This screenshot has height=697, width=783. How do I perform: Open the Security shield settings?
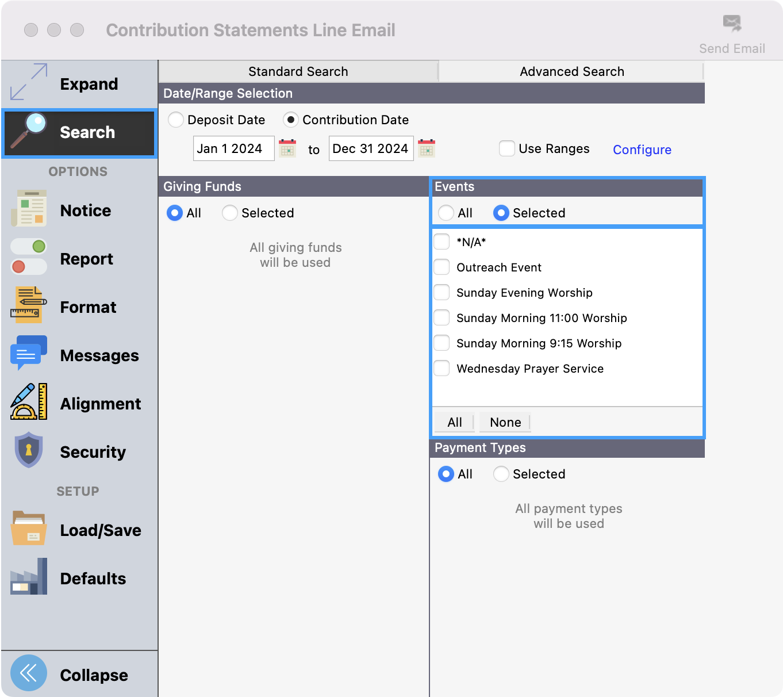(29, 450)
